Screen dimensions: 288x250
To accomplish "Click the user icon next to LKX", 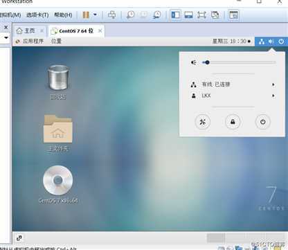I will 194,96.
